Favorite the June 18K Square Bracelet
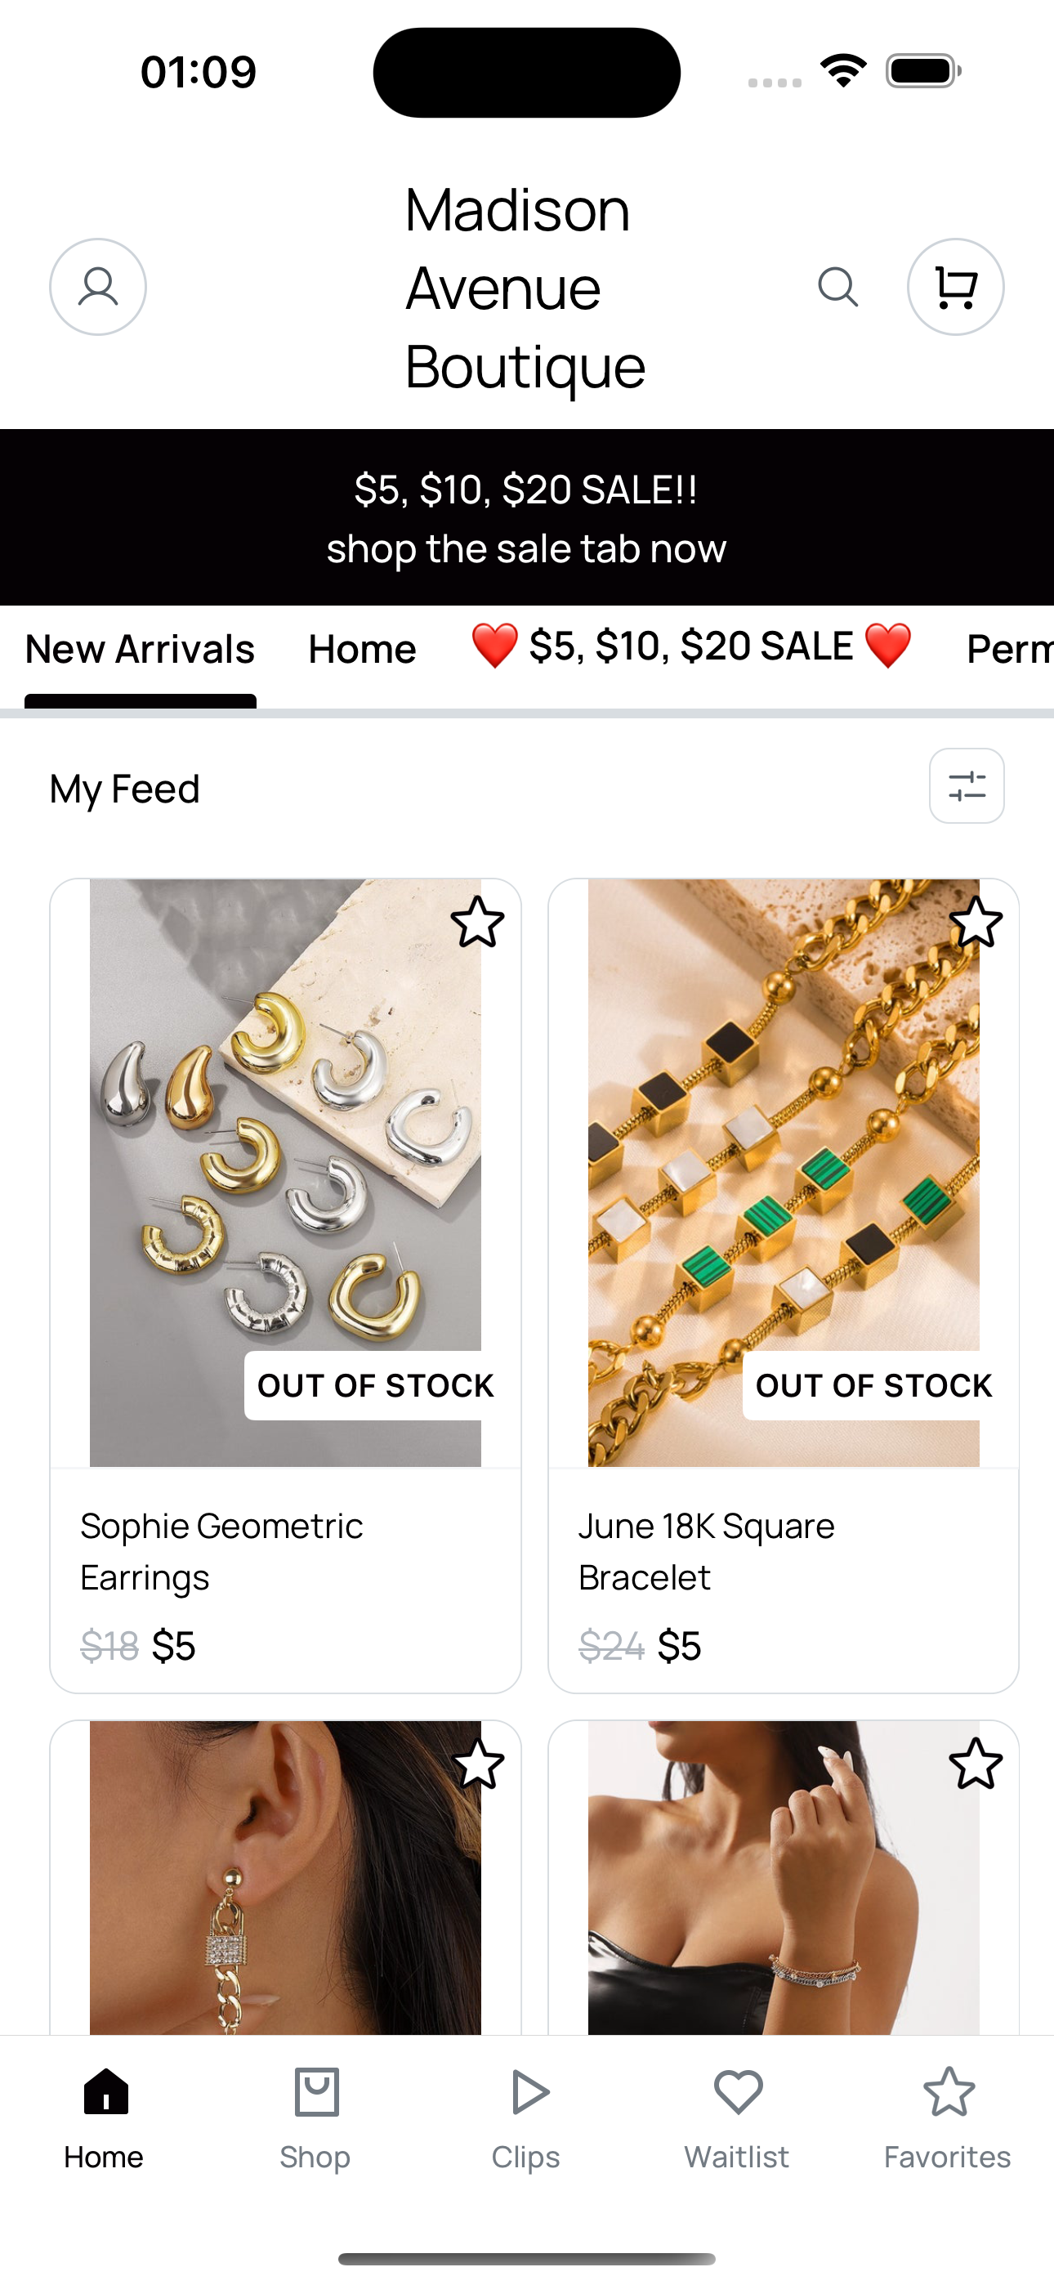 click(x=976, y=923)
